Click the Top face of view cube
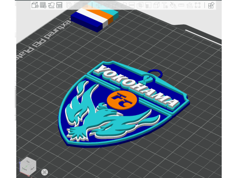 point(28,162)
